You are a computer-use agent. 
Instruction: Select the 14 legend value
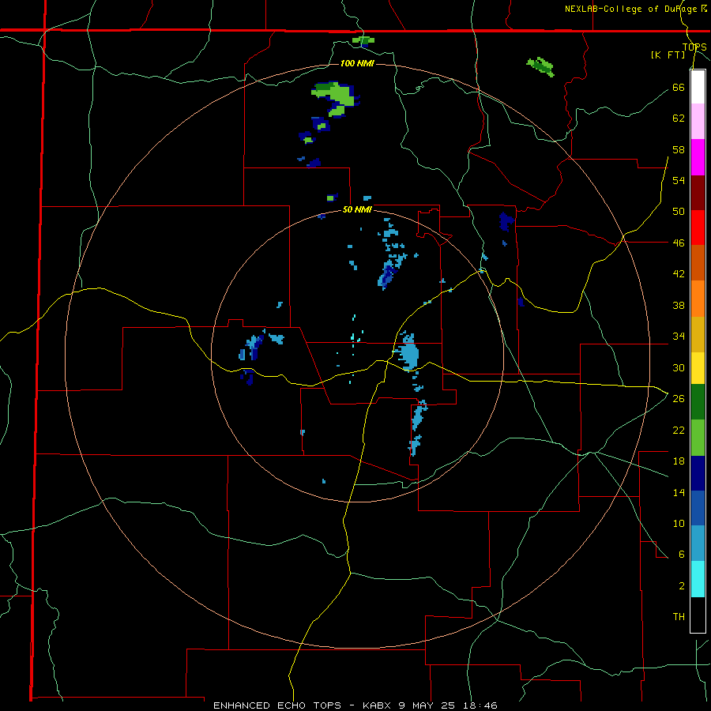679,492
